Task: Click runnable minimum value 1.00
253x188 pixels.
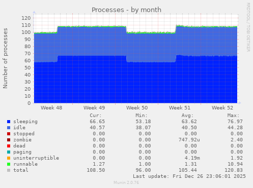Action: (145, 164)
